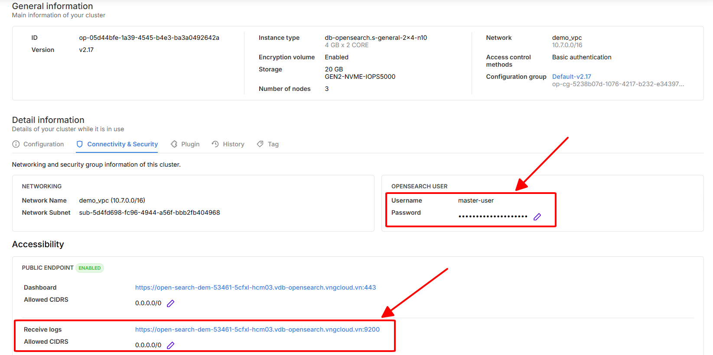Select the Tag tab label
The width and height of the screenshot is (713, 355).
click(x=273, y=144)
